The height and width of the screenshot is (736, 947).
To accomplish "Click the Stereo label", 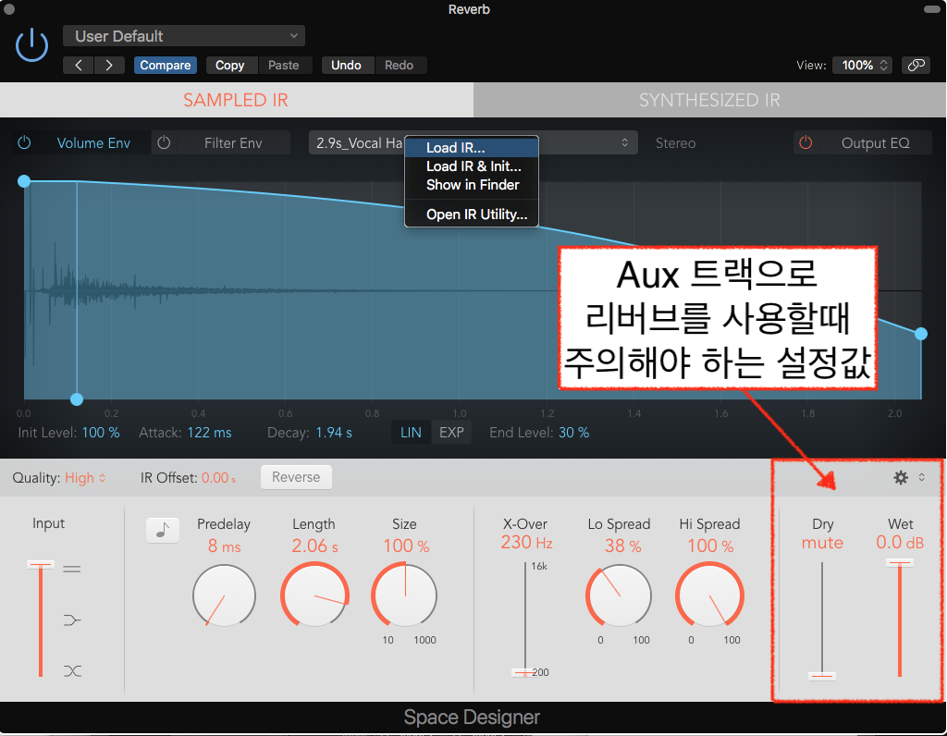I will click(x=675, y=143).
